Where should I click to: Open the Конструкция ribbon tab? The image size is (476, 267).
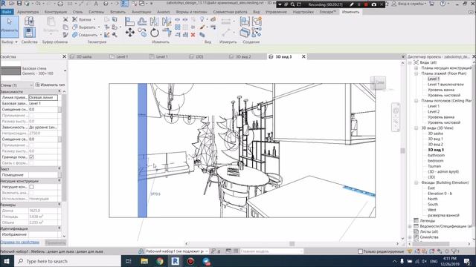coord(56,12)
